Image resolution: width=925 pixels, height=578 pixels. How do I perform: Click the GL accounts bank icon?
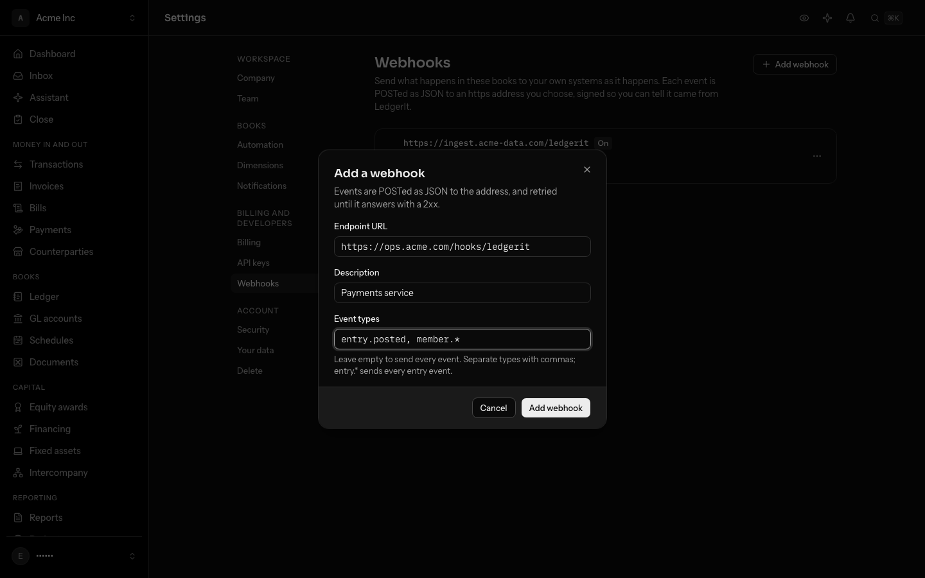[x=18, y=319]
